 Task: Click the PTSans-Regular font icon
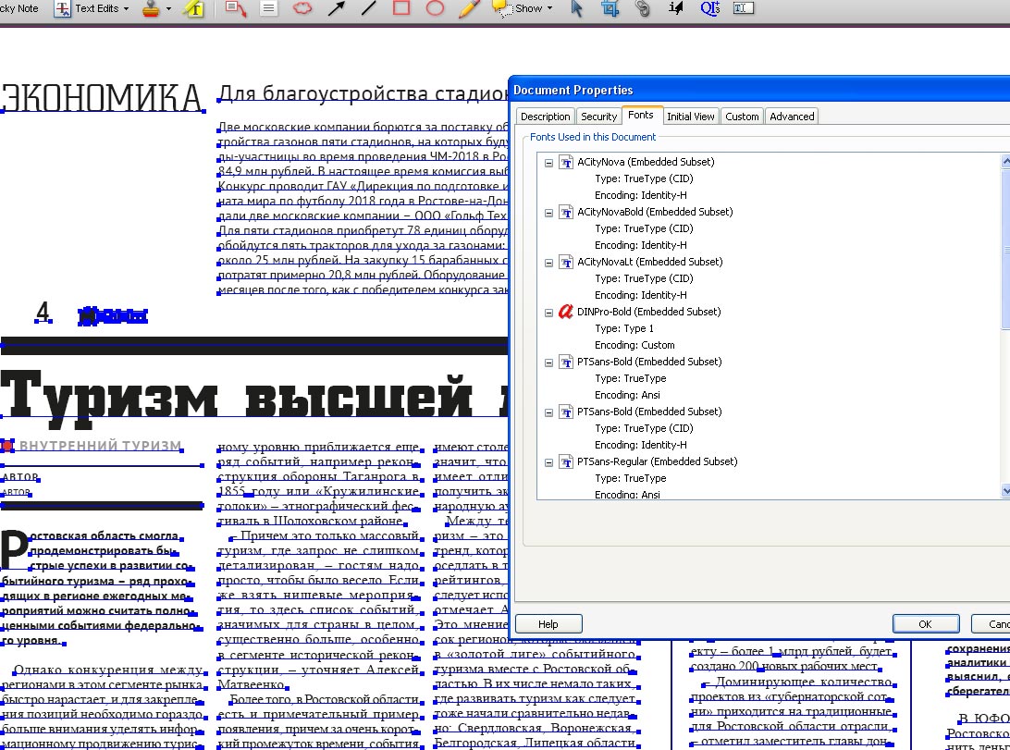click(x=565, y=462)
